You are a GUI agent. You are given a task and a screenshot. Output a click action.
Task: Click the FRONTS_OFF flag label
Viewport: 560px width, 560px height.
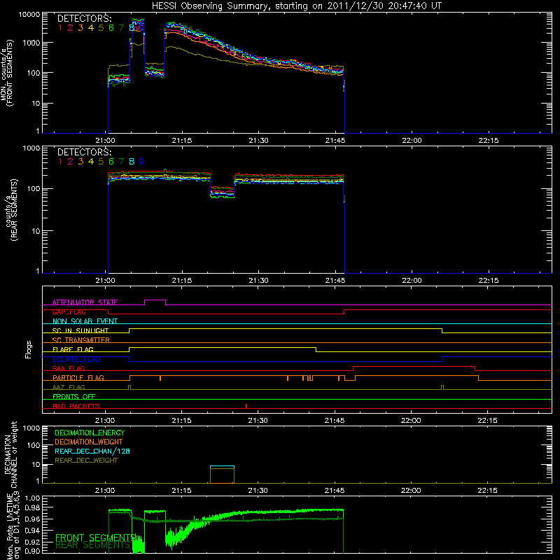(74, 397)
